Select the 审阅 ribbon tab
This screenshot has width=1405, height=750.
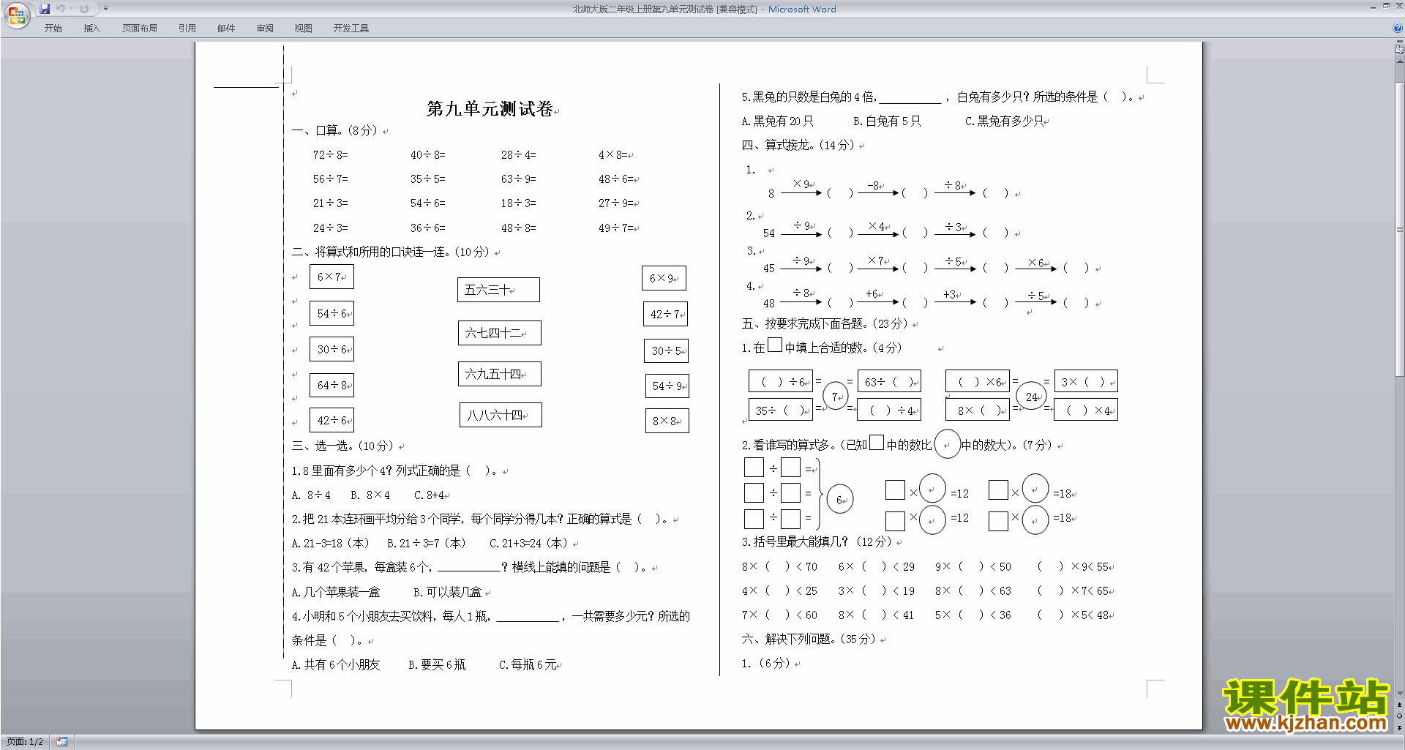click(x=265, y=28)
